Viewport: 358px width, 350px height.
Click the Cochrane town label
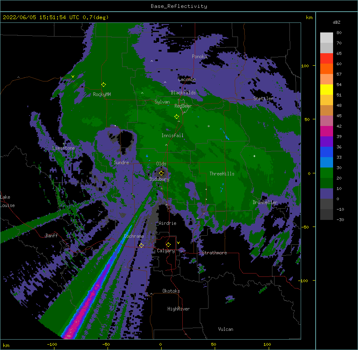tap(134, 236)
